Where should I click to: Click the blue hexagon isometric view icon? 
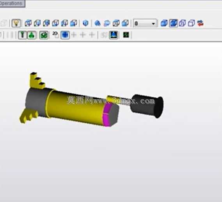[85, 23]
